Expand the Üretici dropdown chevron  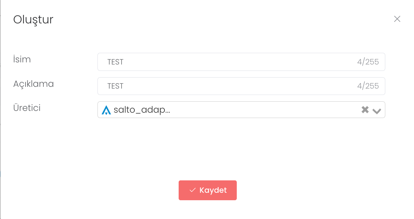pyautogui.click(x=377, y=111)
